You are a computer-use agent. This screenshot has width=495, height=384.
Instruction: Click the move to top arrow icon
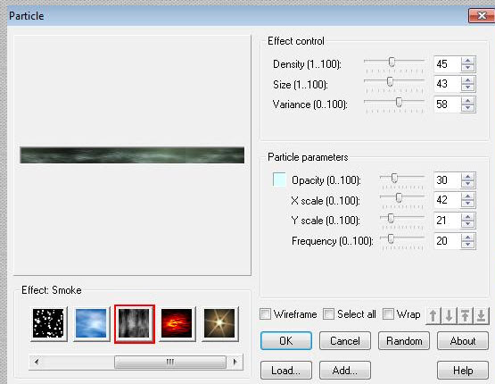click(x=465, y=315)
